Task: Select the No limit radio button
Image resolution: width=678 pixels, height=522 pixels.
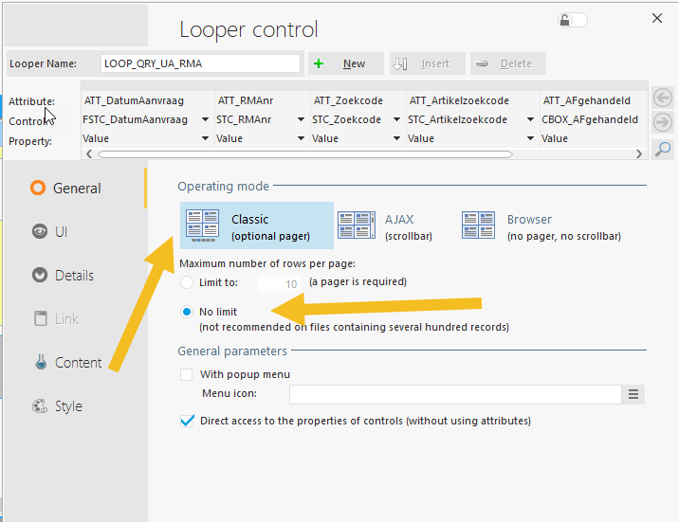Action: 187,312
